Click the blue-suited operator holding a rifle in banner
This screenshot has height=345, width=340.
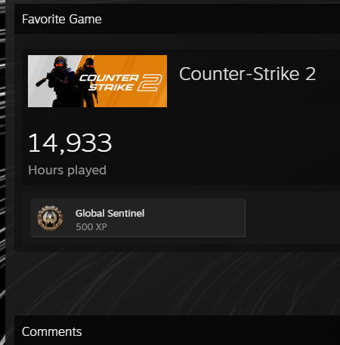click(x=60, y=82)
